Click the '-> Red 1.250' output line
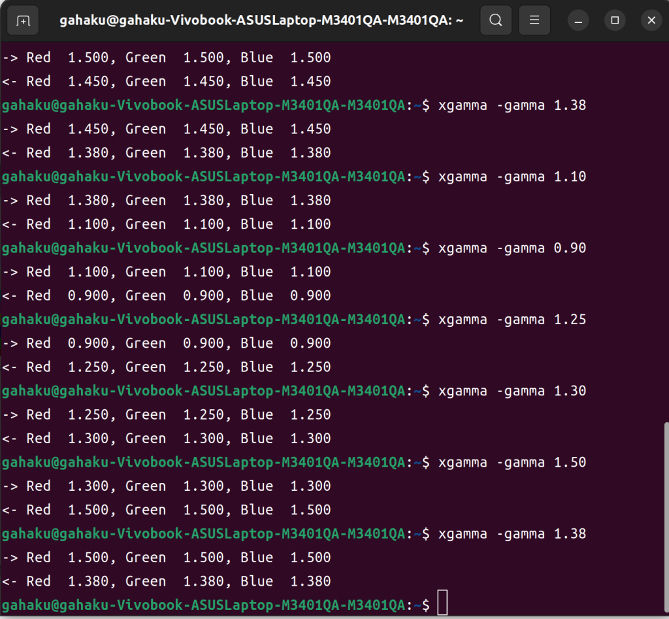Screen dimensions: 669x619 [167, 414]
